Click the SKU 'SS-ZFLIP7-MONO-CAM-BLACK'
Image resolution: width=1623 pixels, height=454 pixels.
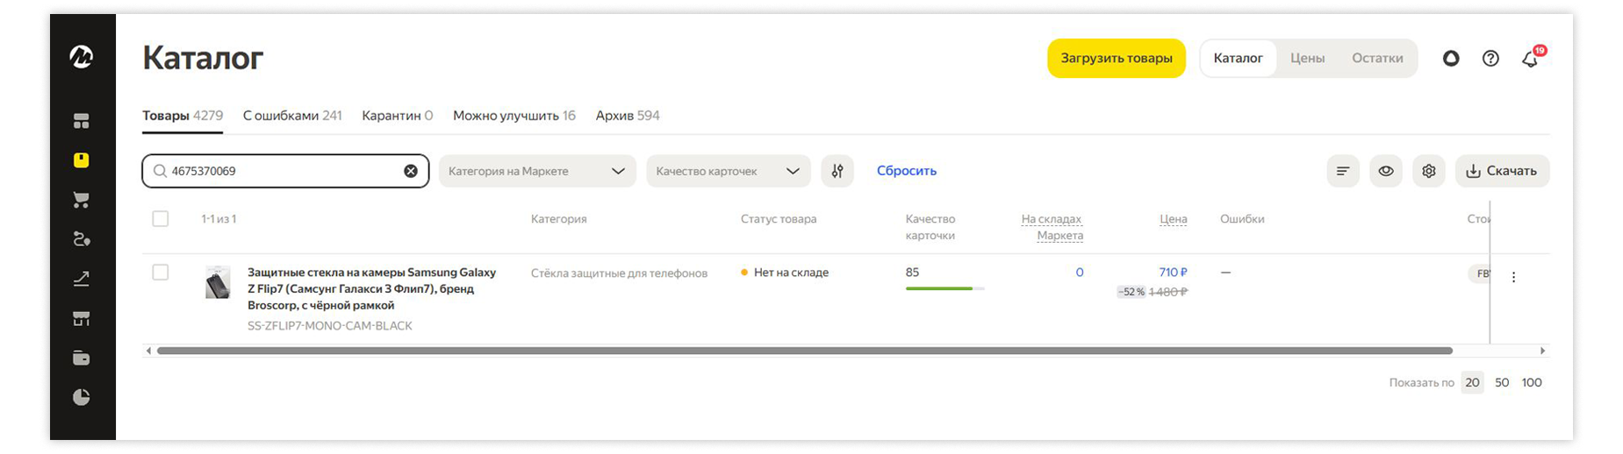coord(330,326)
